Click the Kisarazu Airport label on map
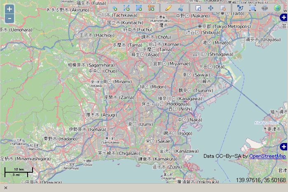The image size is (288, 192). coord(267,123)
